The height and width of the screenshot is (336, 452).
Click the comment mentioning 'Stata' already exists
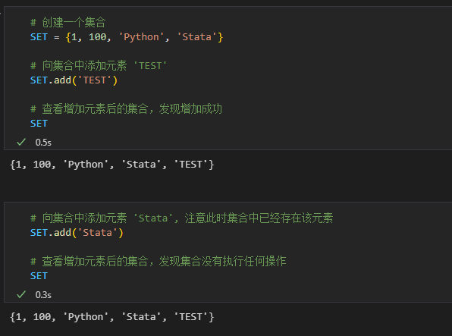181,218
